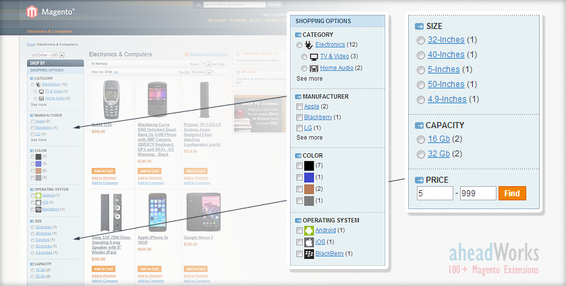Tick the iOS checkbox in enlarged Operating System list
The image size is (566, 286).
click(x=300, y=242)
